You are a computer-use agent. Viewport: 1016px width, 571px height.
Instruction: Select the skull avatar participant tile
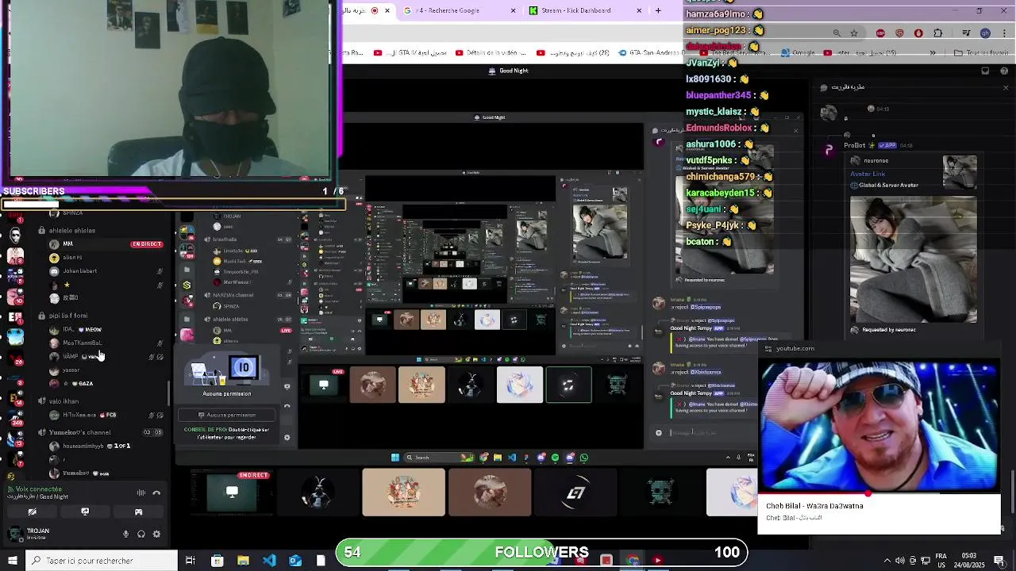tap(661, 492)
